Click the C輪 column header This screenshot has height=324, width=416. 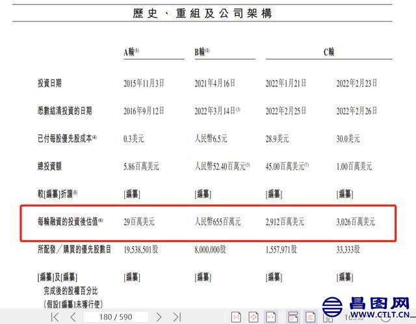329,52
